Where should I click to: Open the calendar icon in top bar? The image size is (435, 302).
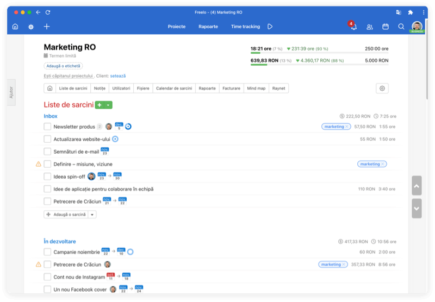coord(386,27)
